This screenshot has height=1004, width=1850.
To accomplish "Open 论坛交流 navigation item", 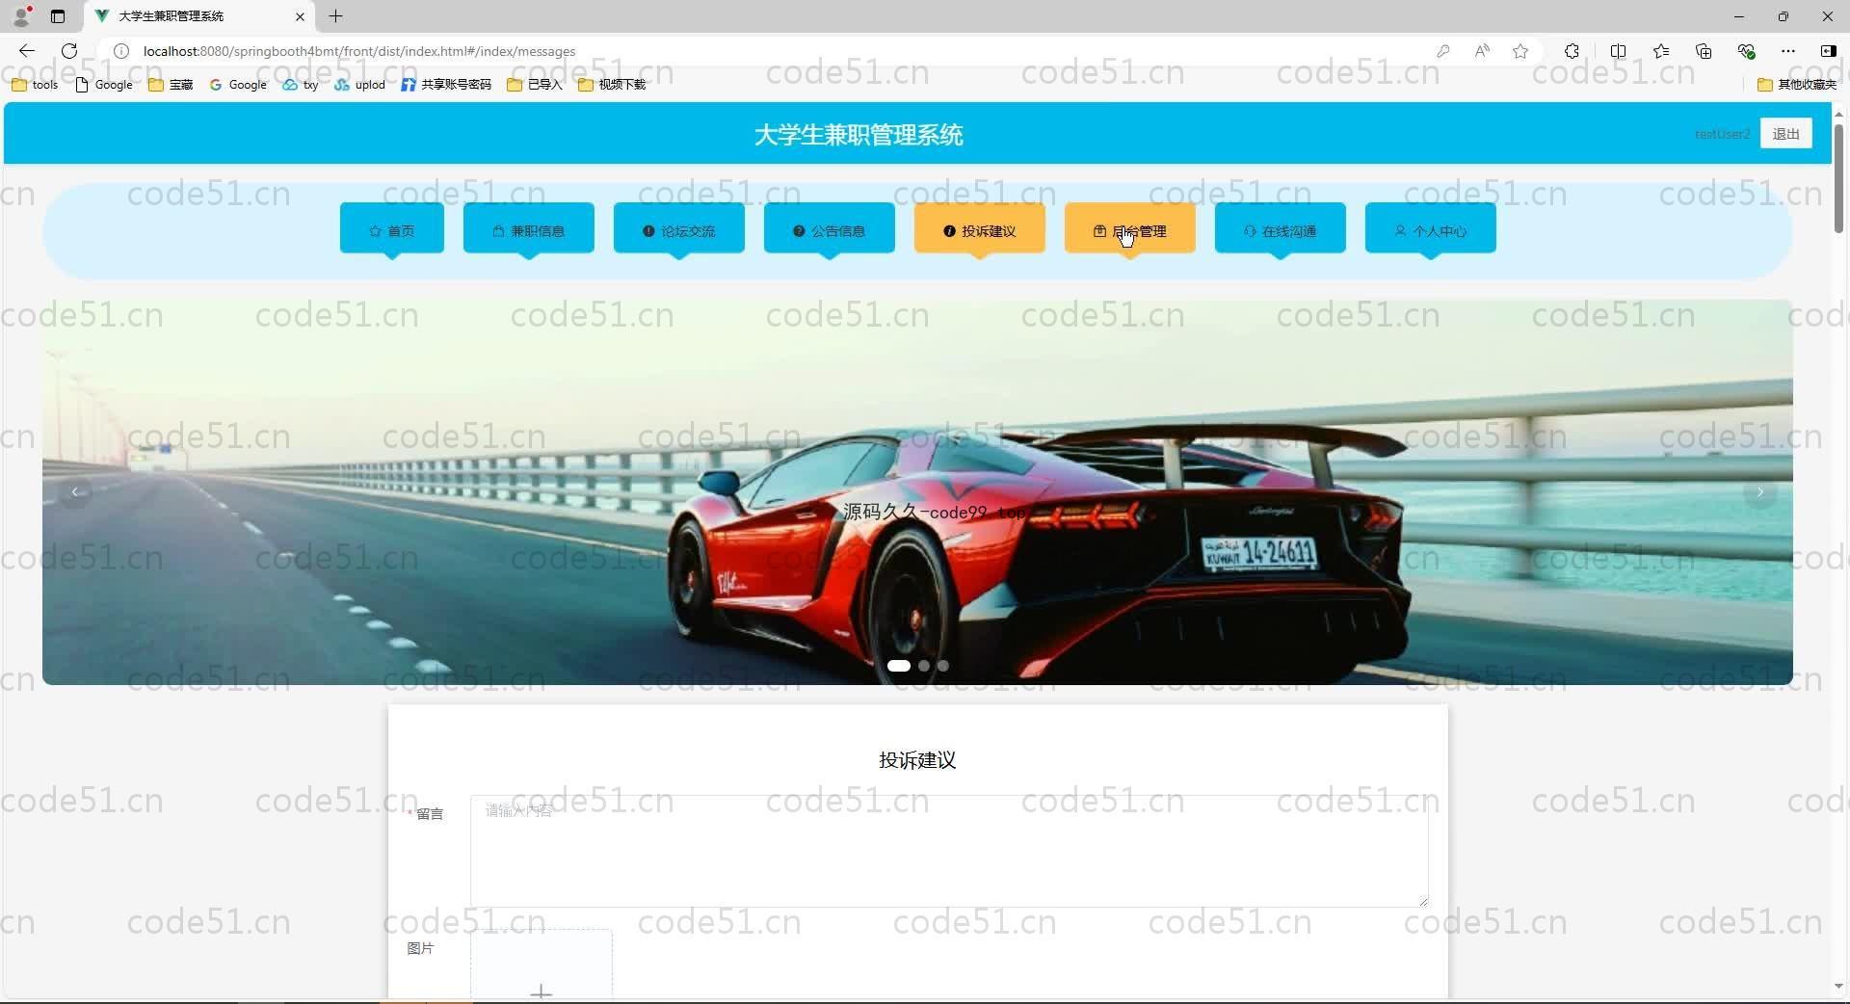I will [679, 228].
